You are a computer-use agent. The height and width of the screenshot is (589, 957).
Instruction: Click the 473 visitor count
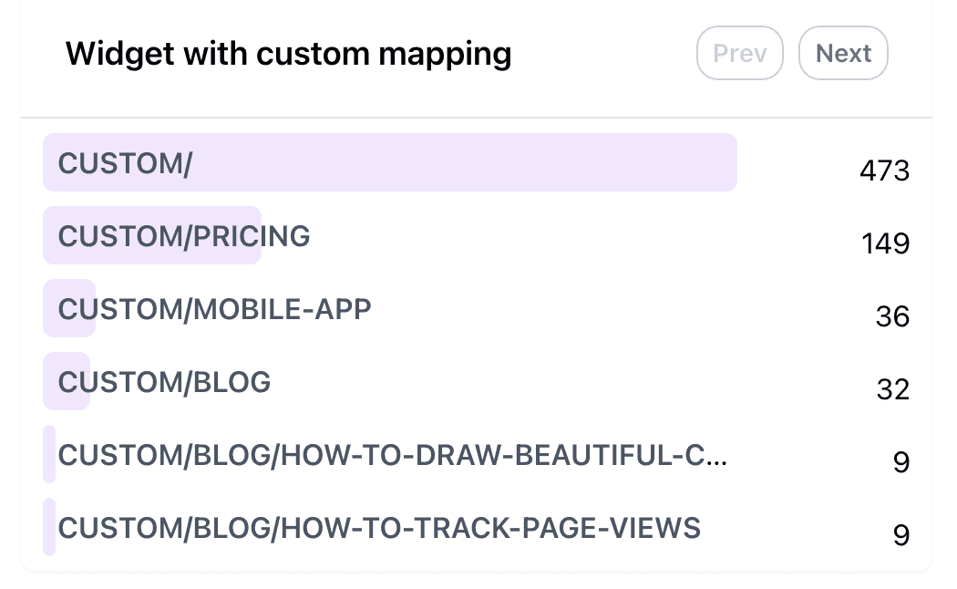pos(884,170)
